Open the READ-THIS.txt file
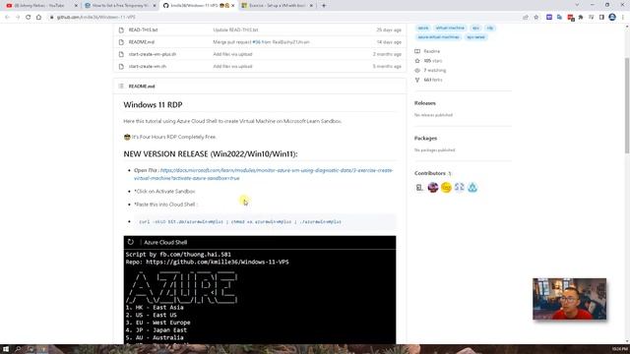The width and height of the screenshot is (630, 354). (143, 29)
